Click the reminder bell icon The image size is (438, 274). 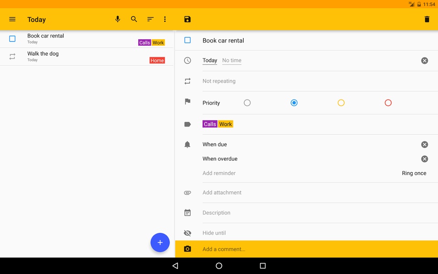(x=188, y=144)
